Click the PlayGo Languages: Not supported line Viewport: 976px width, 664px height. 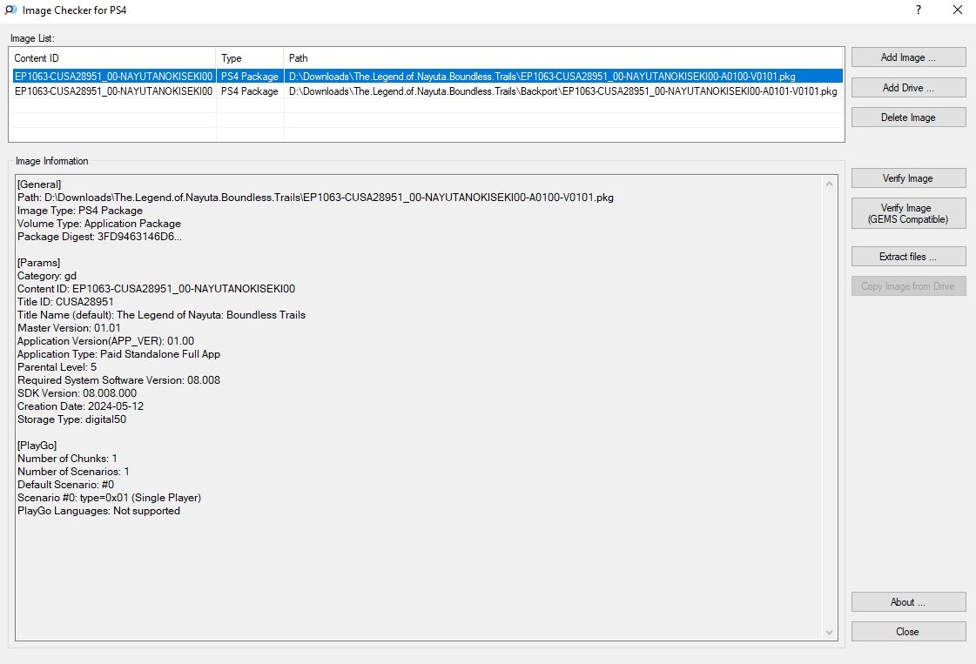(98, 511)
